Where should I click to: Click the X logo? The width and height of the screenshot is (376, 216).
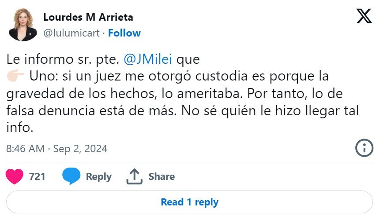(x=364, y=17)
